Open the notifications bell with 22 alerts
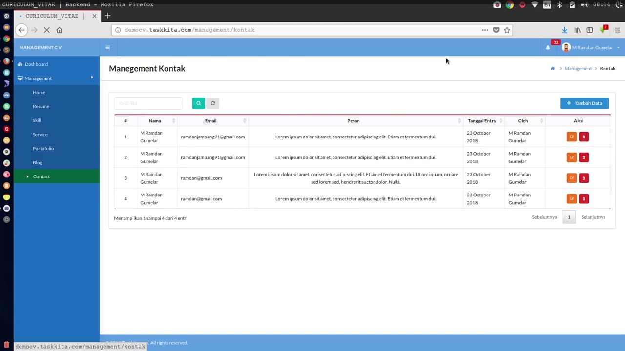Viewport: 625px width, 351px height. (548, 47)
